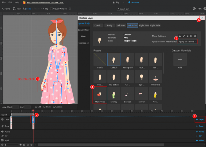The width and height of the screenshot is (206, 147).
Task: Delete material using the trash icon in More Settings
Action: coord(195,36)
